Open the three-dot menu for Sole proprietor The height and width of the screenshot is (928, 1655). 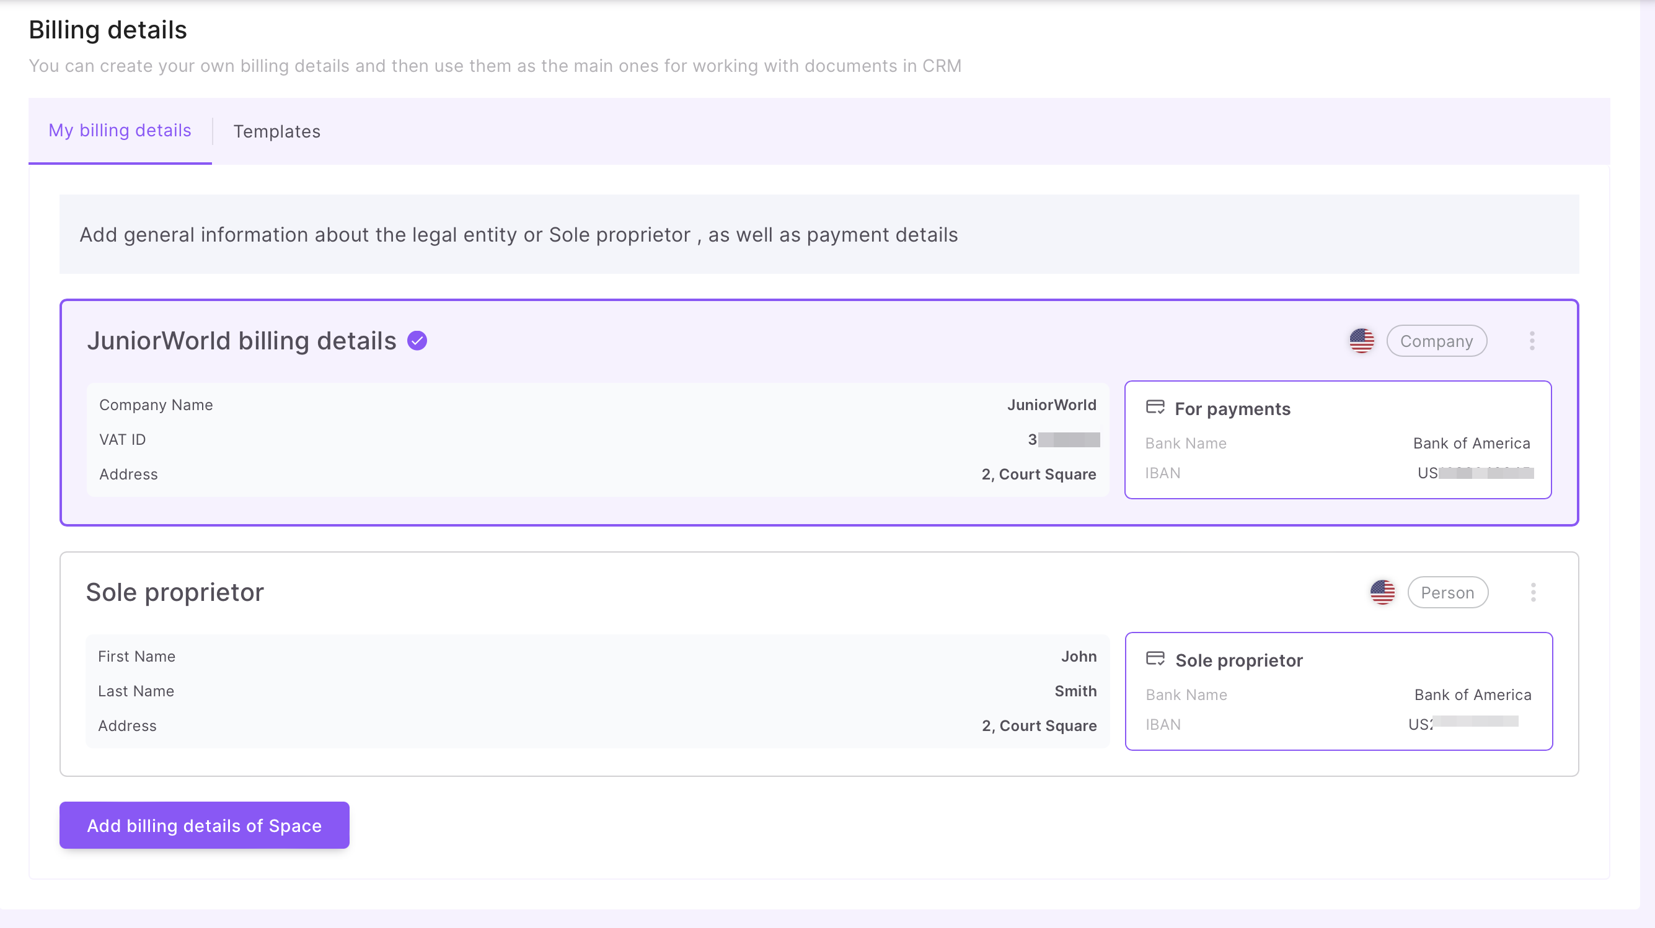point(1533,592)
